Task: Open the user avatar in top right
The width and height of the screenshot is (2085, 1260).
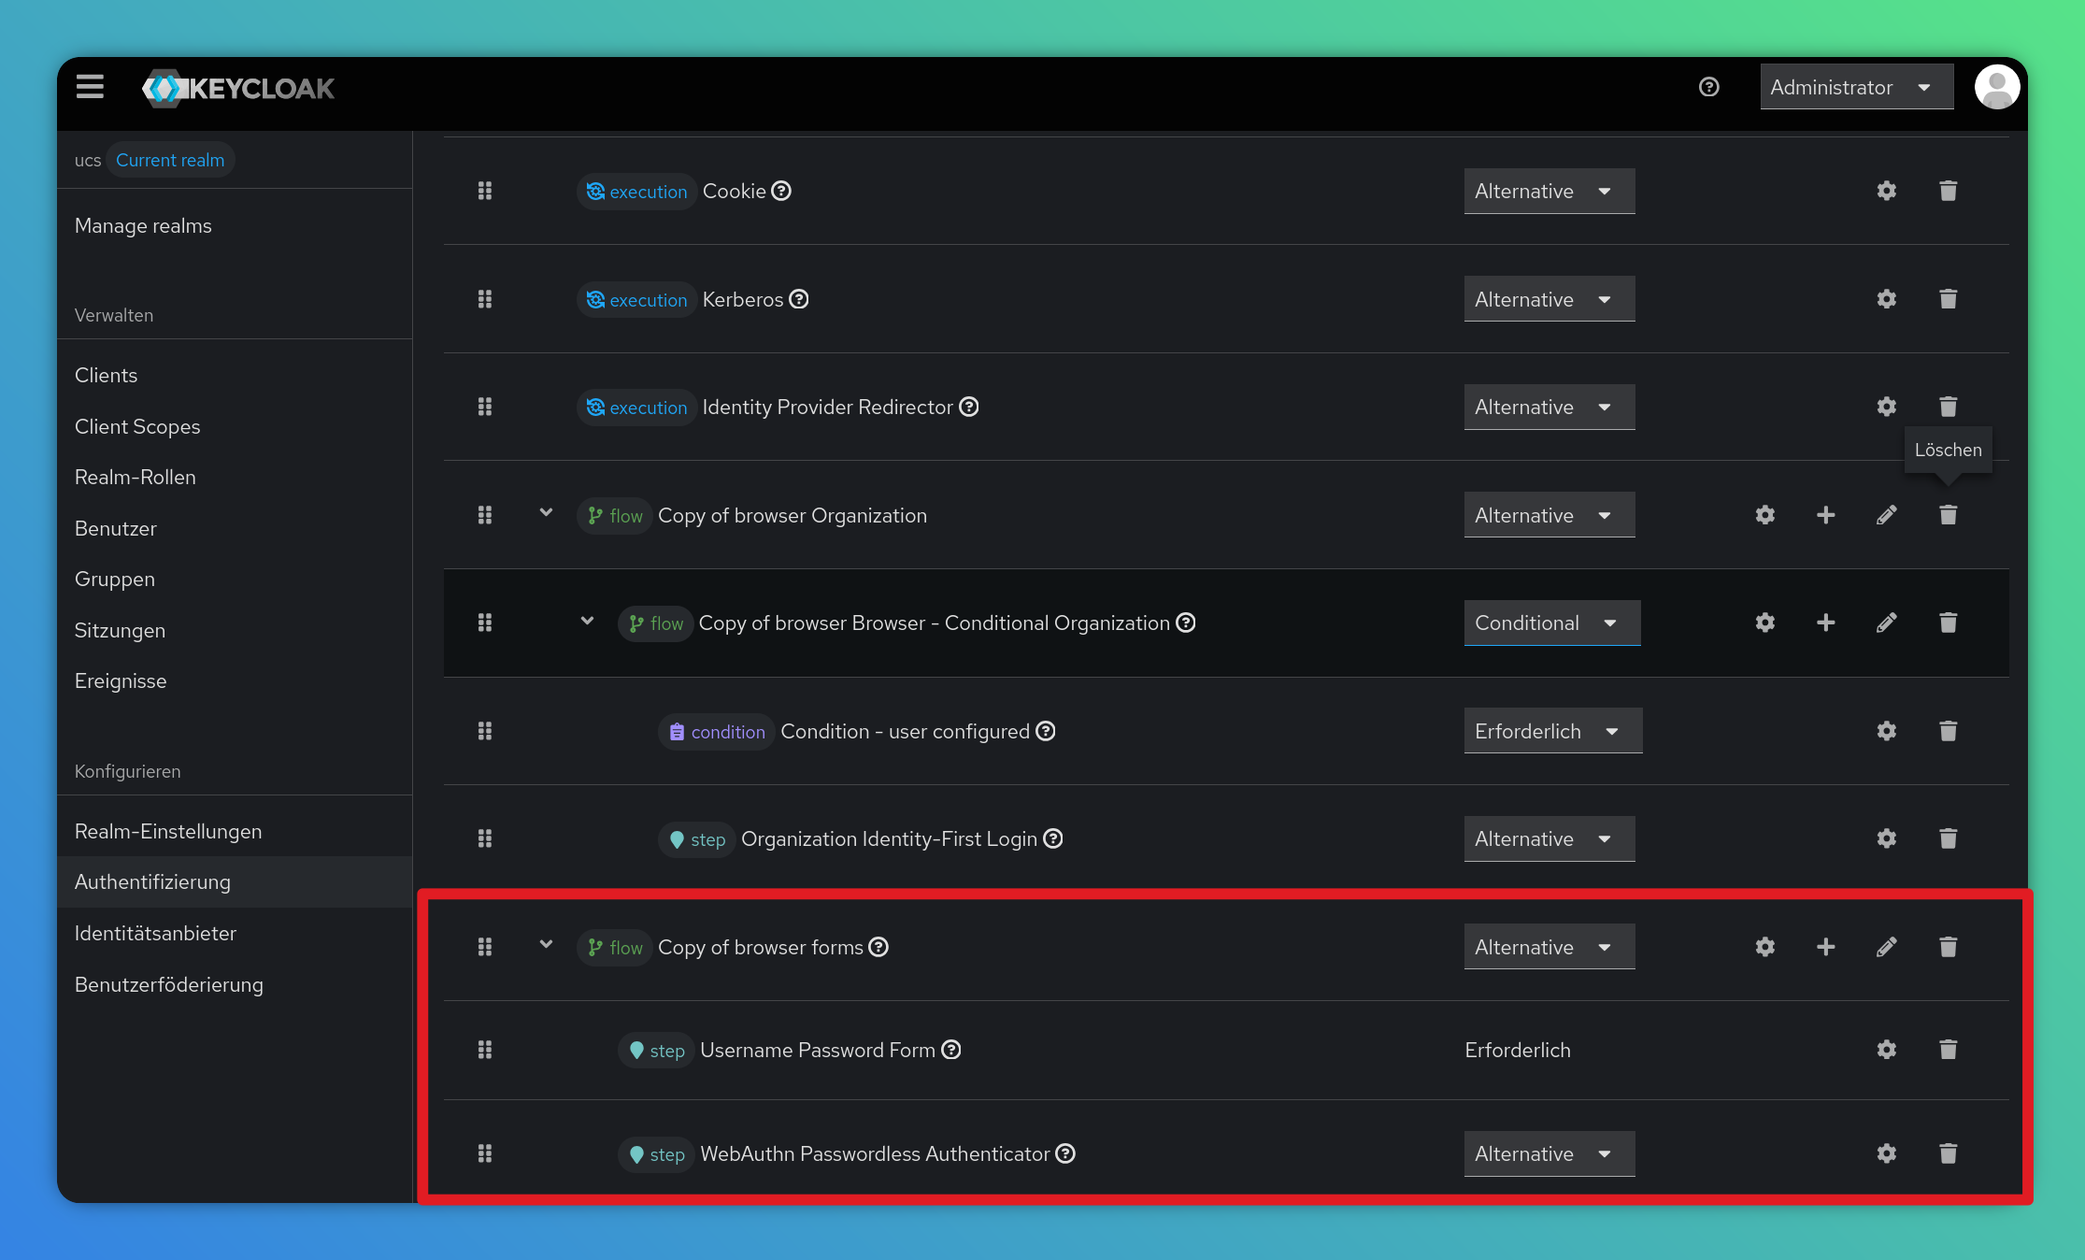Action: (1996, 87)
